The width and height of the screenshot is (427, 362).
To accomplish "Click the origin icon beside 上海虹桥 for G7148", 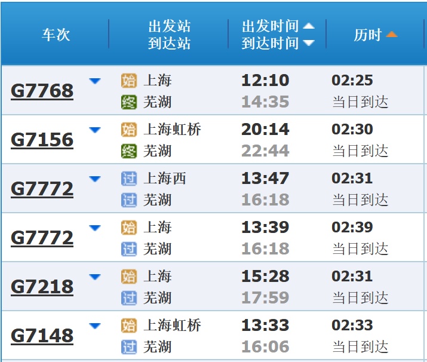I will click(129, 326).
